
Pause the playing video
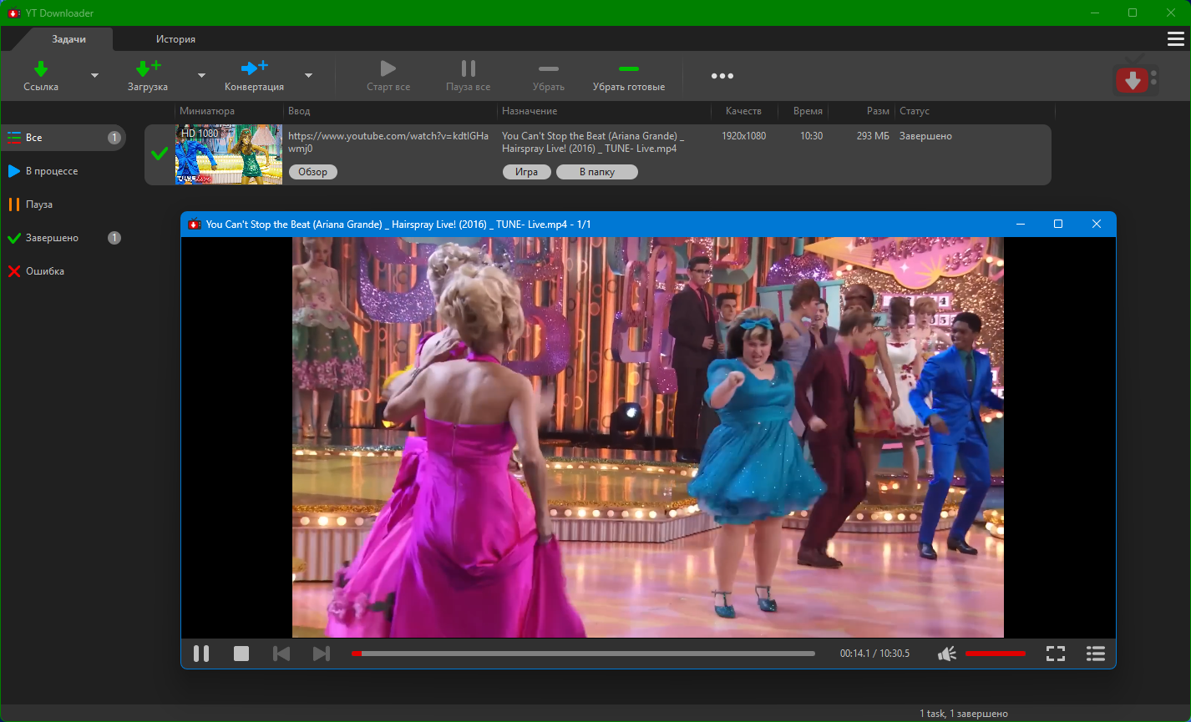[x=201, y=654]
